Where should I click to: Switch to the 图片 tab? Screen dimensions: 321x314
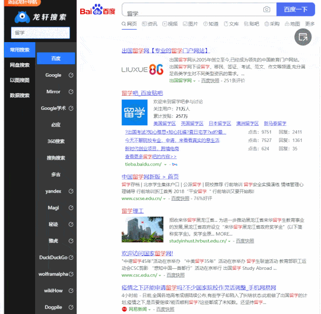click(x=191, y=24)
